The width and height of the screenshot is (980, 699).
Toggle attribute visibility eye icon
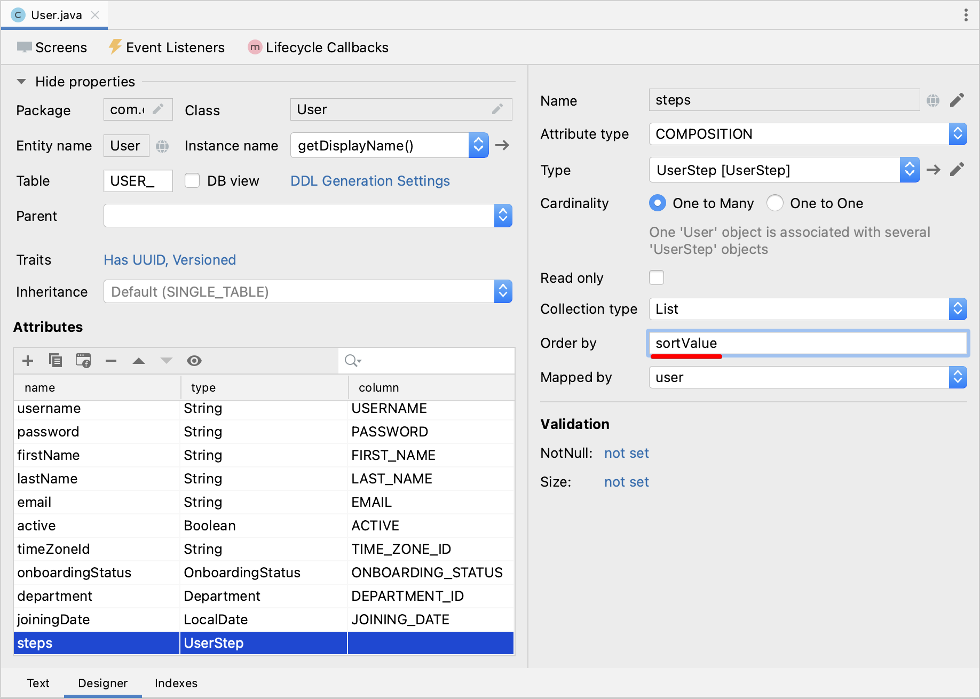click(194, 361)
